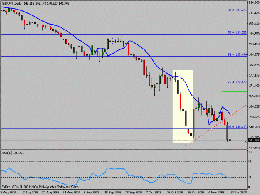Click the 21 Aug 2008 date label

coord(51,192)
